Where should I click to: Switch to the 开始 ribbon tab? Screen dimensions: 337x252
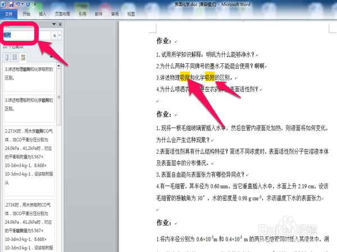(x=26, y=14)
